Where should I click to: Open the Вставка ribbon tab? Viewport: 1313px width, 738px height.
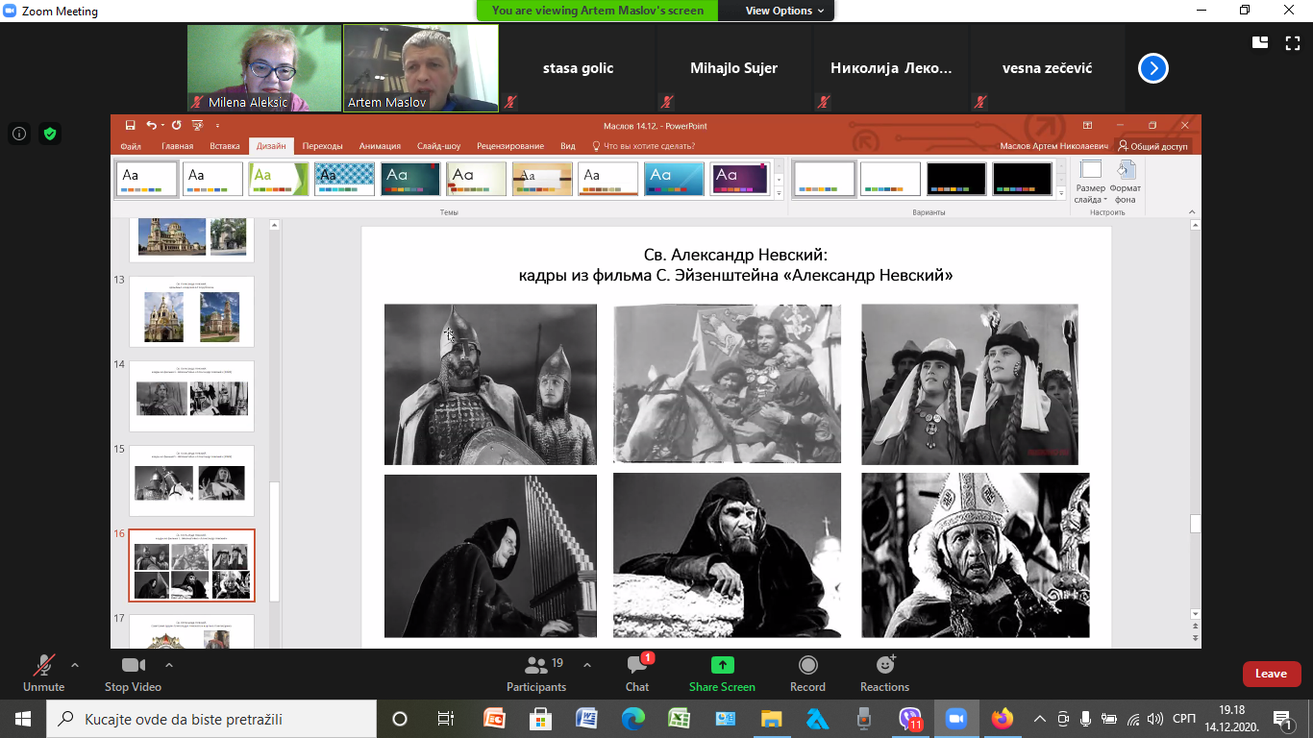pyautogui.click(x=224, y=146)
